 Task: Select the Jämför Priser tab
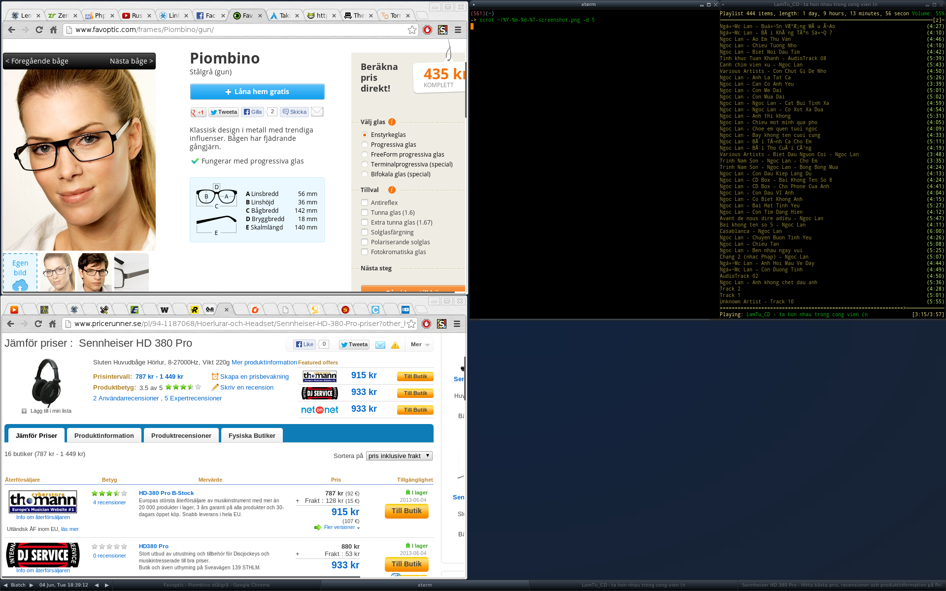(36, 435)
